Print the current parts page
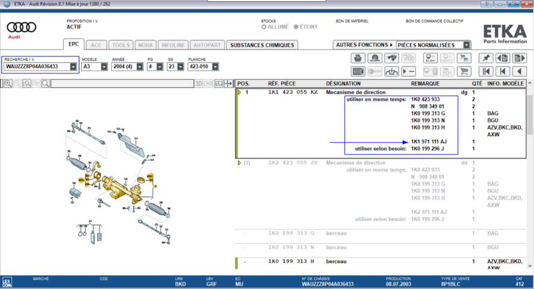This screenshot has width=534, height=289. pyautogui.click(x=358, y=58)
